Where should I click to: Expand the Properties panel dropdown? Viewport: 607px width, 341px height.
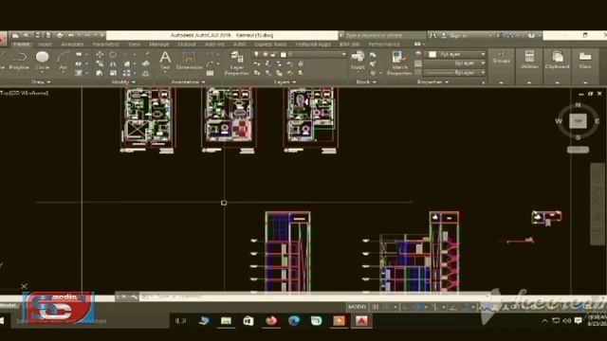tap(432, 82)
